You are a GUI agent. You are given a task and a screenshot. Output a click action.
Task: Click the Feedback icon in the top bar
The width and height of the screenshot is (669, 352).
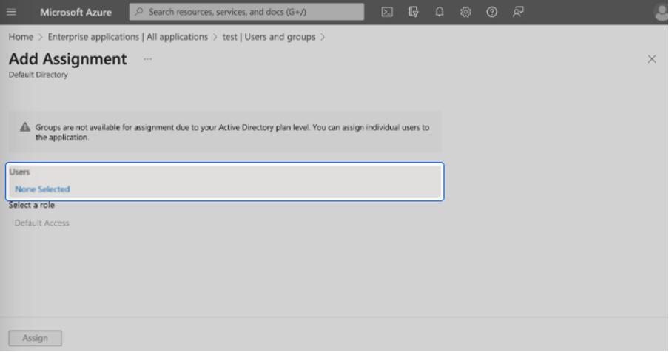pyautogui.click(x=518, y=12)
